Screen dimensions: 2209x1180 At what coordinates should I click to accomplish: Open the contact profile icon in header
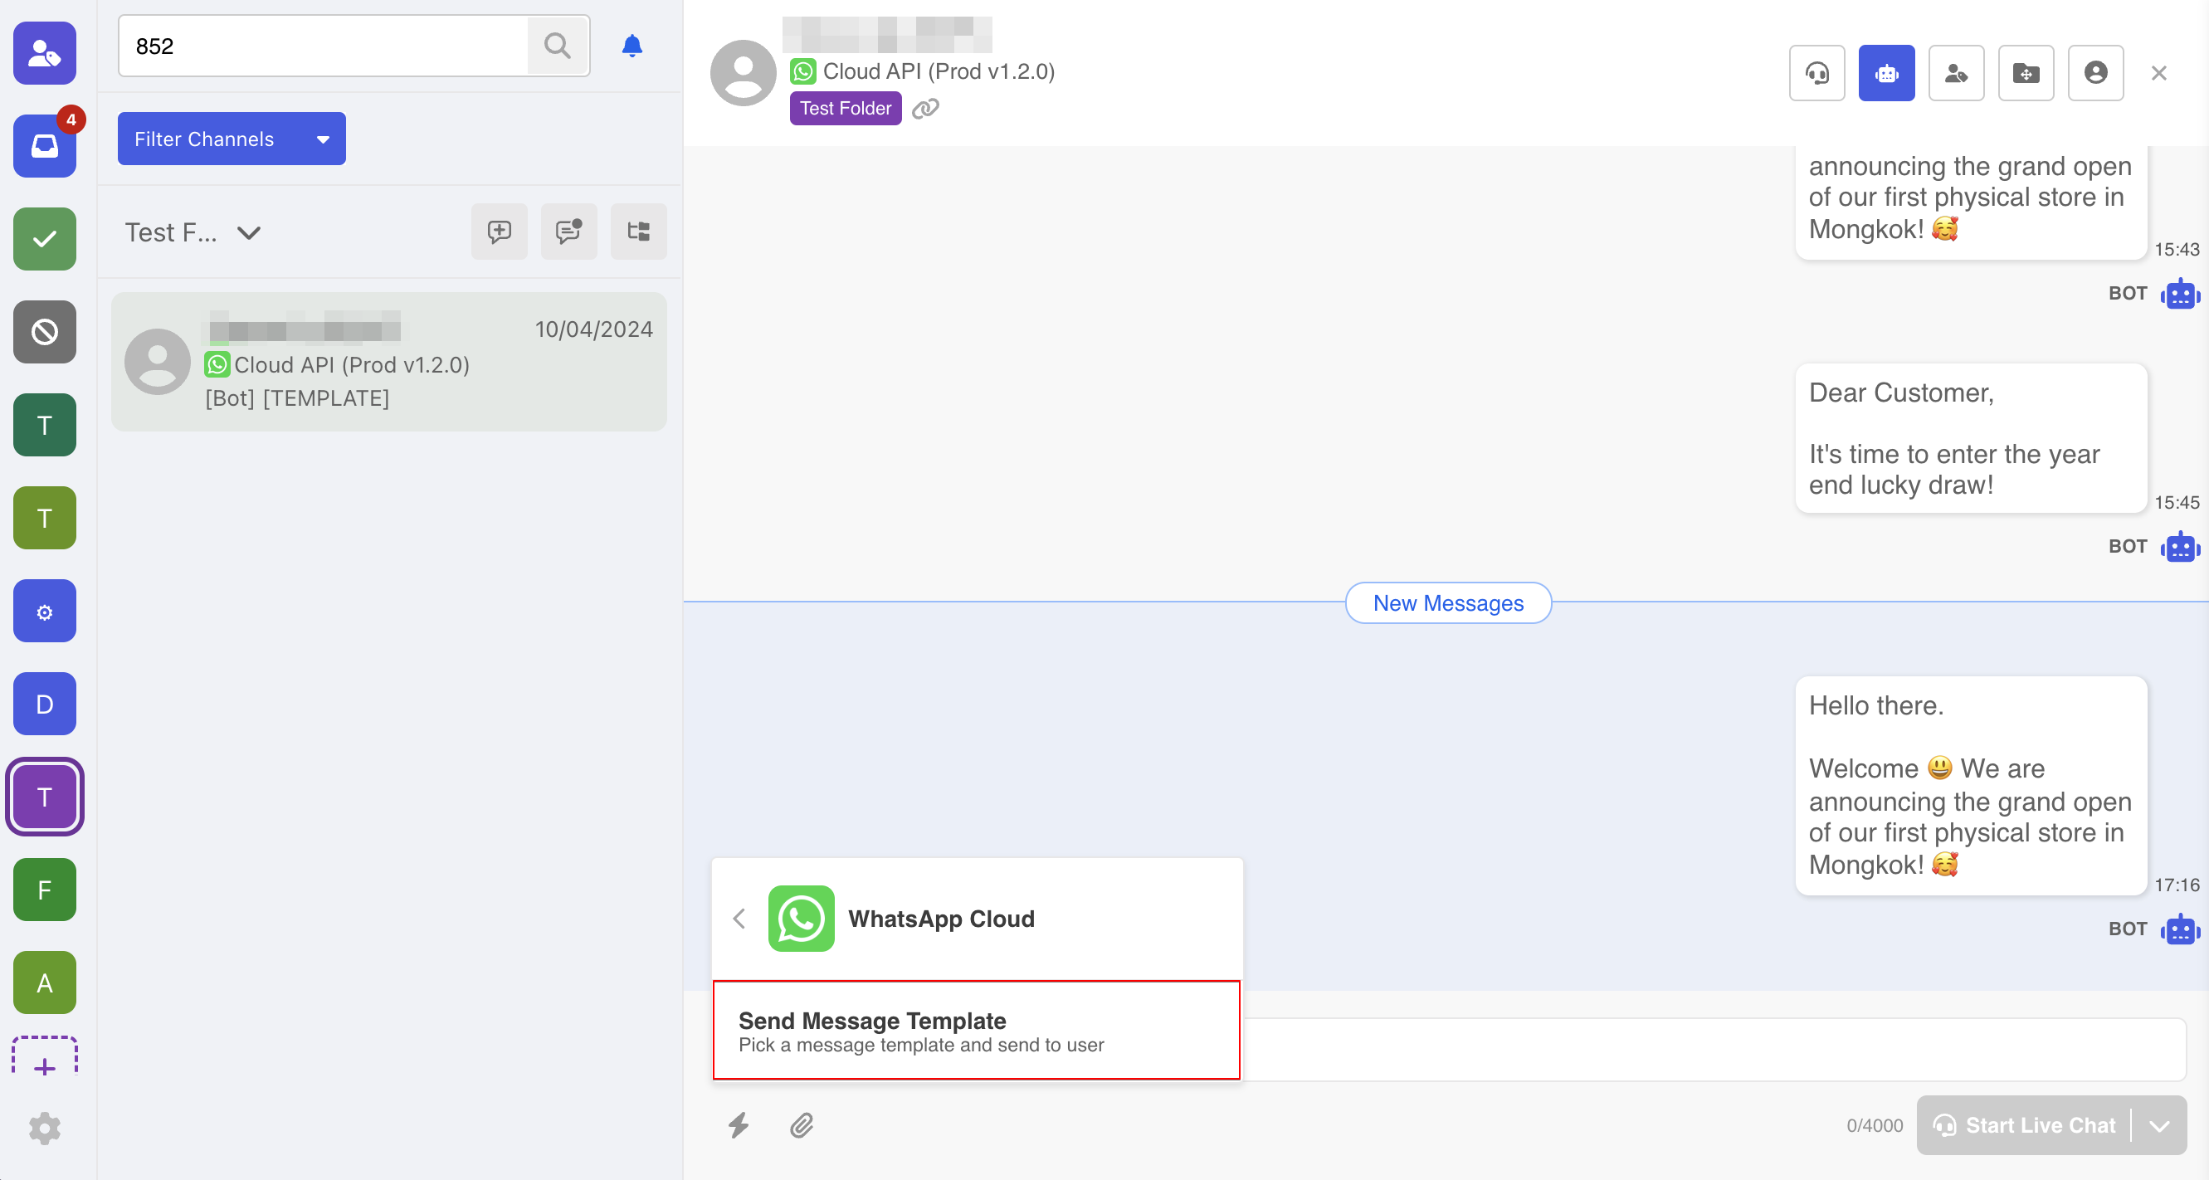2095,73
